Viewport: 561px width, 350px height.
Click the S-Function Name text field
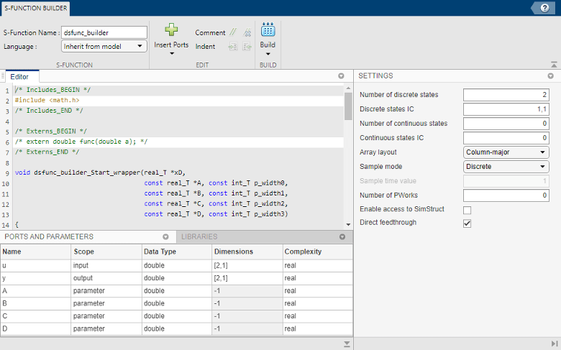(104, 32)
